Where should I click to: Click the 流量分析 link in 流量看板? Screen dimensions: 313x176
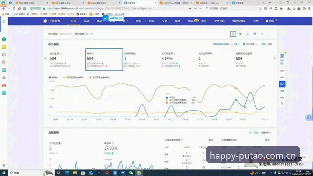266,132
